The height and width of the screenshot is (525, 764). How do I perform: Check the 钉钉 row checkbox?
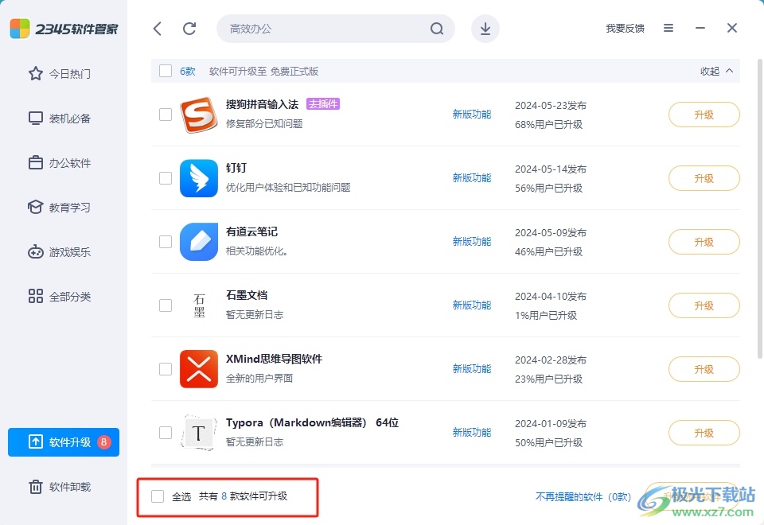pyautogui.click(x=166, y=178)
